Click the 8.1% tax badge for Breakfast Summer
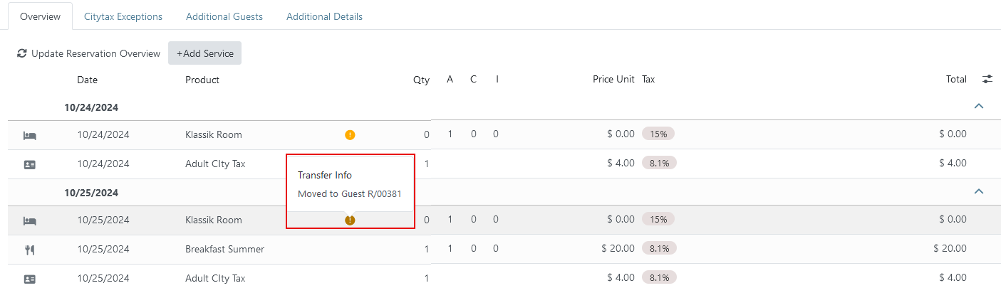Viewport: 1001px width, 288px height. tap(659, 248)
